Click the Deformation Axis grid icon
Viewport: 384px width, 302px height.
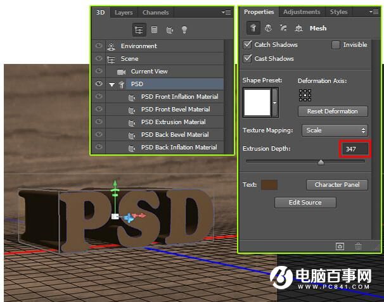tap(305, 95)
